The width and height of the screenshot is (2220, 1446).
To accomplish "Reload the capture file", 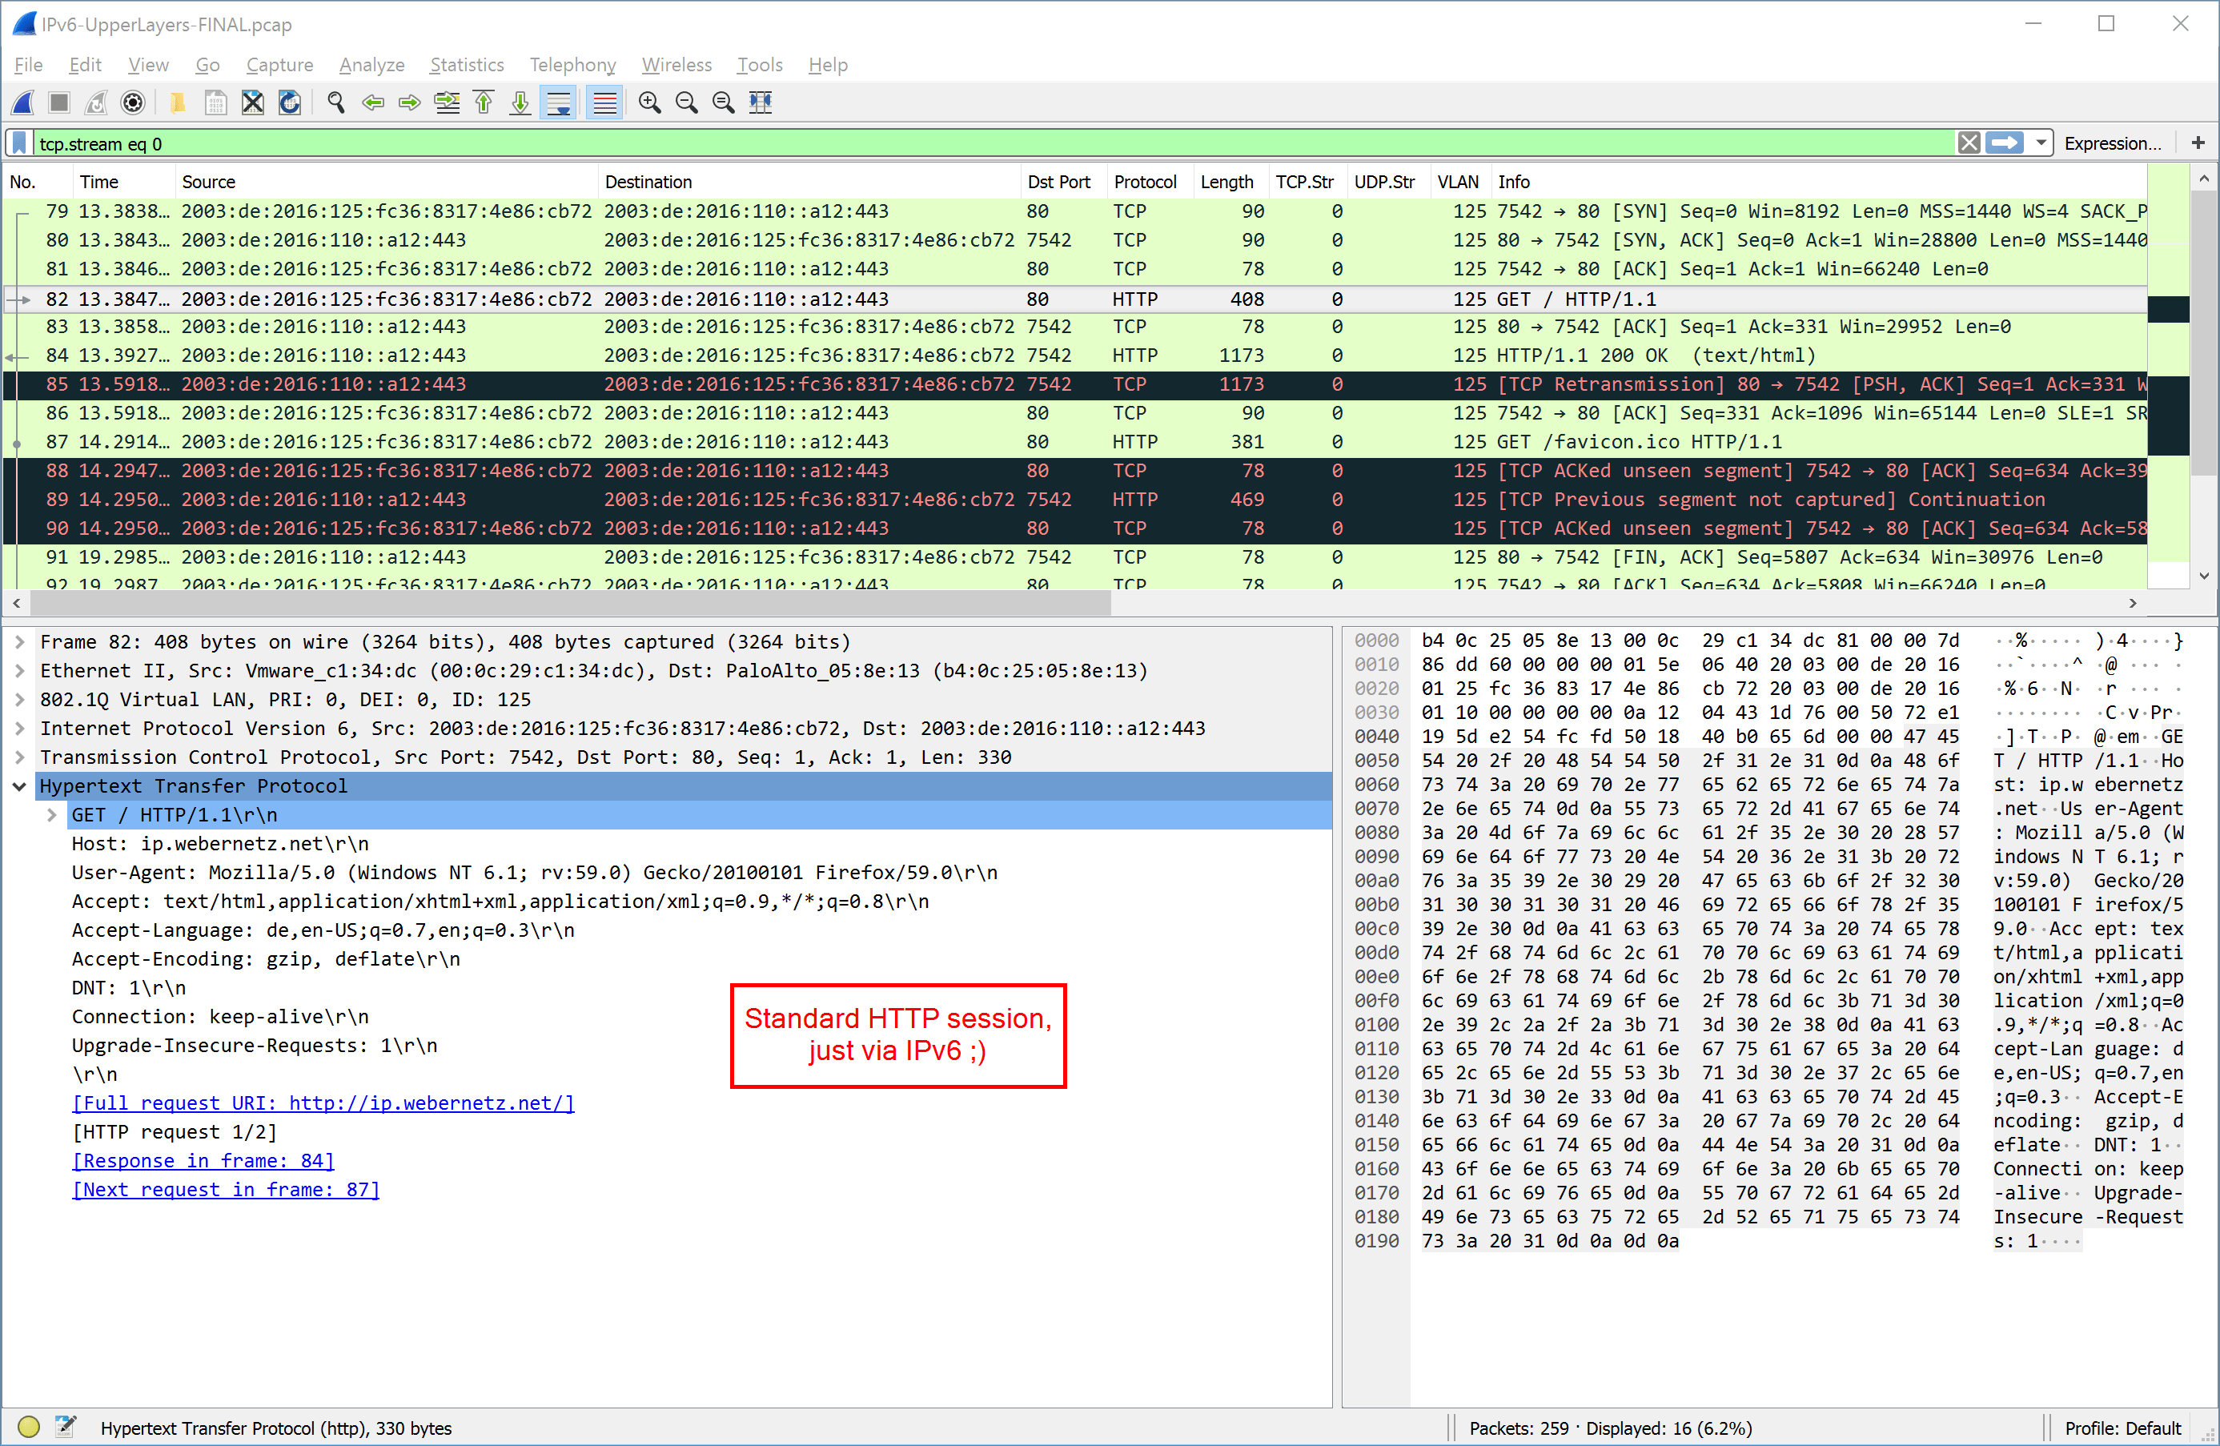I will [x=290, y=102].
